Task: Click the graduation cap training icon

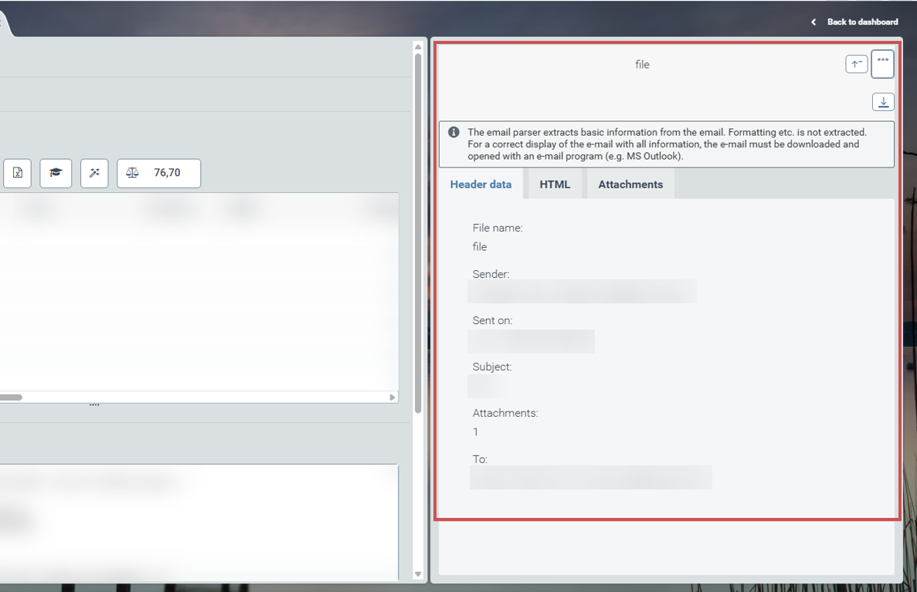Action: (x=56, y=173)
